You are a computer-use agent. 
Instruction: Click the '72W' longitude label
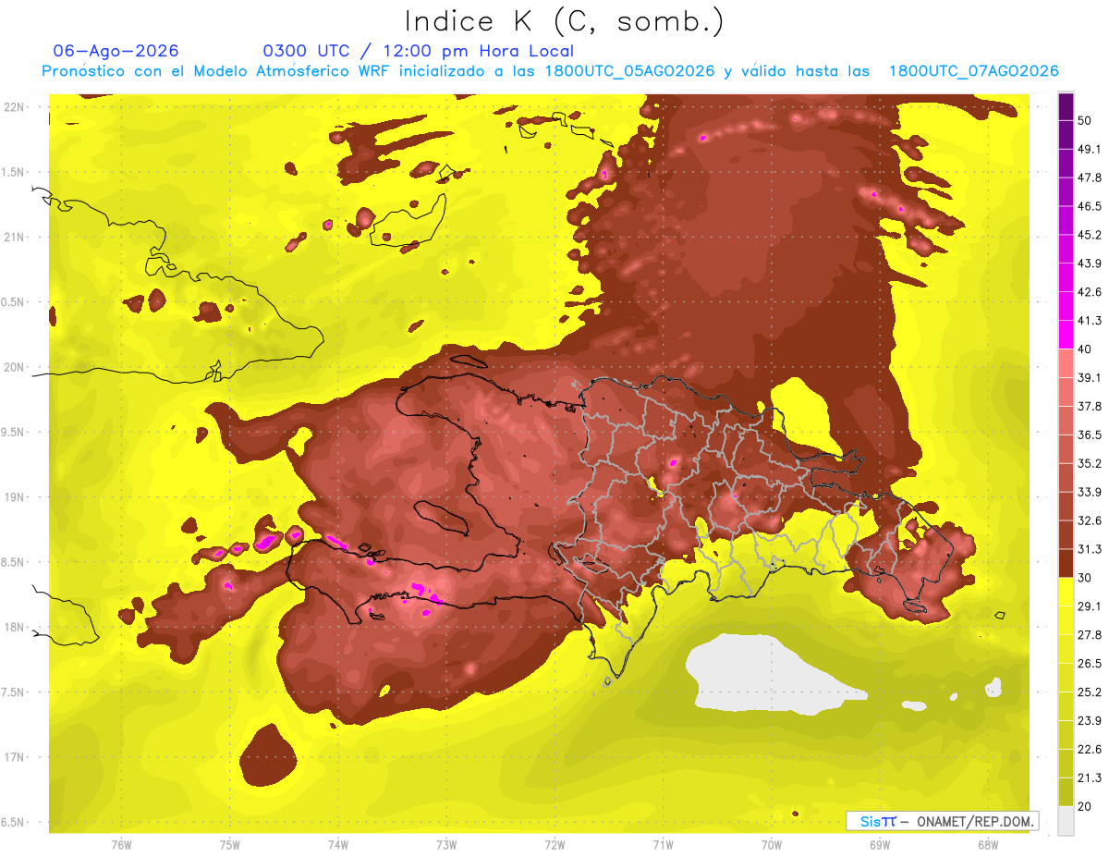click(x=554, y=845)
